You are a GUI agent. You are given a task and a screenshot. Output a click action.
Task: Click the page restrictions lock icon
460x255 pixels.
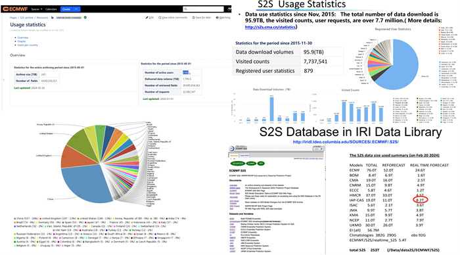(53, 18)
